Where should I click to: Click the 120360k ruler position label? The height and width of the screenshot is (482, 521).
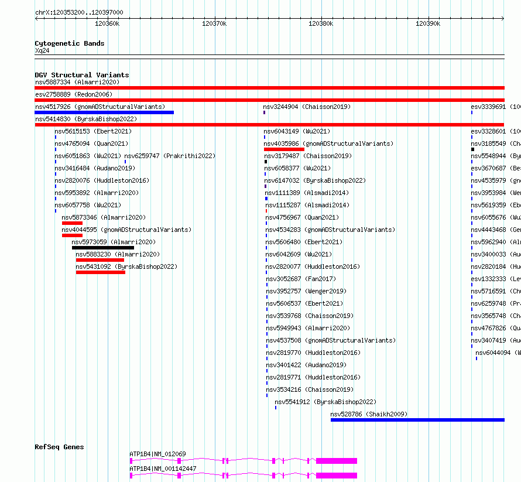click(107, 23)
